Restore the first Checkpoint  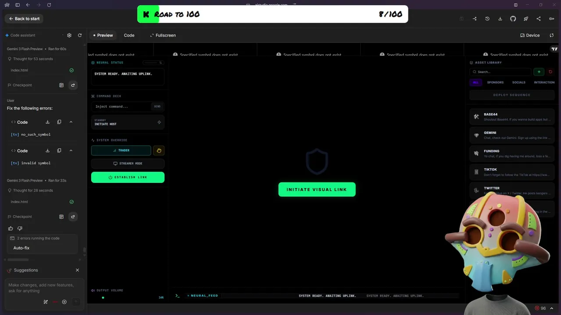pyautogui.click(x=73, y=85)
